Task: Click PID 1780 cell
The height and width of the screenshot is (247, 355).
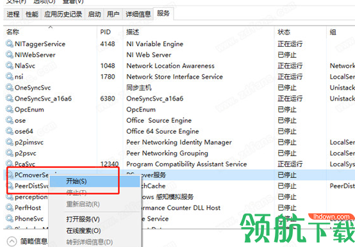Action: [x=108, y=77]
